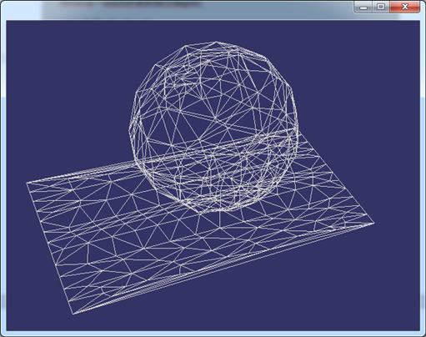Pick the leftmost corner of the wireframe plane
Screen dimensions: 426x337
click(x=27, y=183)
